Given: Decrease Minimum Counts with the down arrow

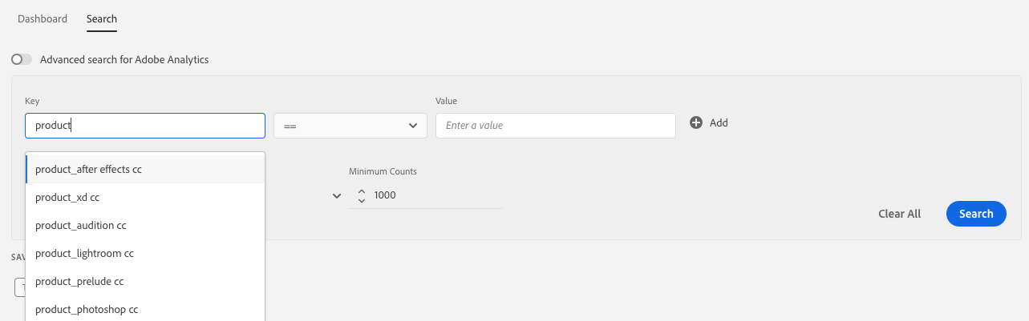Looking at the screenshot, I should (x=362, y=200).
